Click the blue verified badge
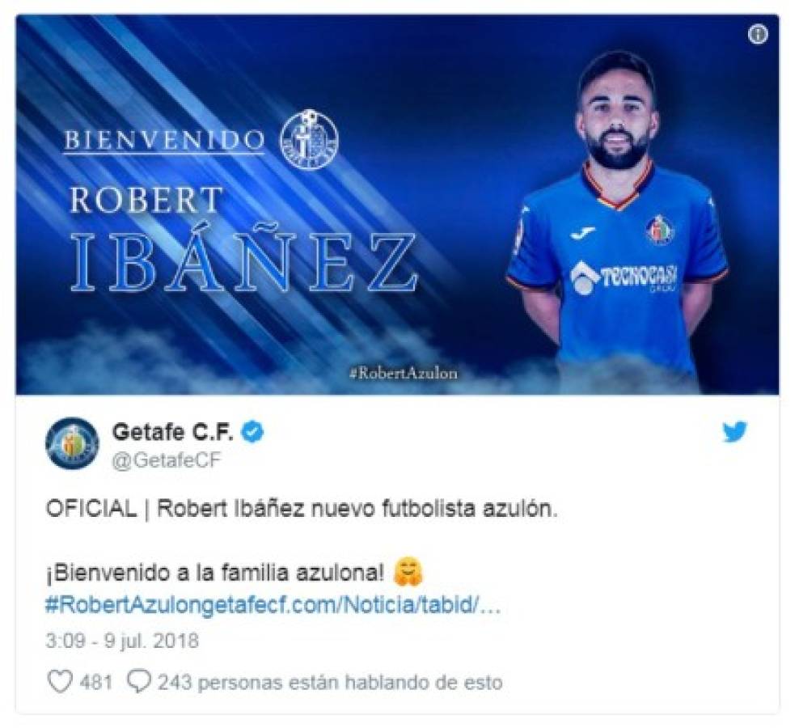The height and width of the screenshot is (728, 799). coord(252,433)
